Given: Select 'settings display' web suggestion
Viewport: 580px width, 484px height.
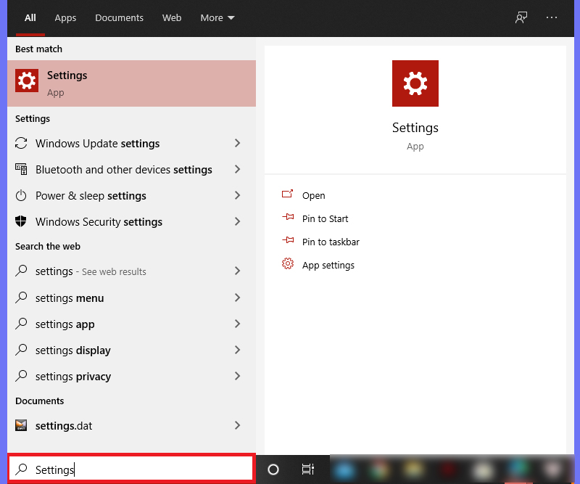Looking at the screenshot, I should pos(73,350).
